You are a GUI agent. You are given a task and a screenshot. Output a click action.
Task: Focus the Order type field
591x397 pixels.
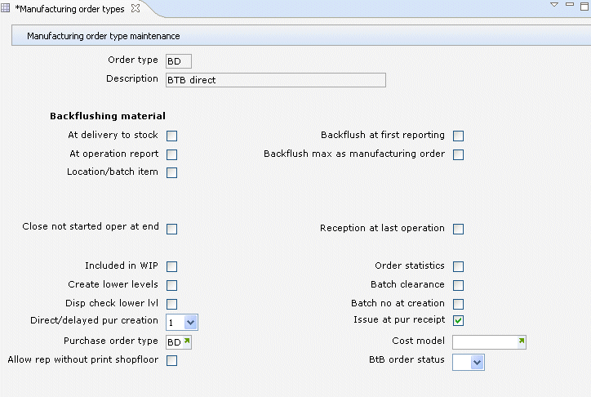pos(178,61)
